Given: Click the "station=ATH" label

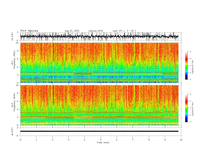Looking at the screenshot, I should 96,31.
